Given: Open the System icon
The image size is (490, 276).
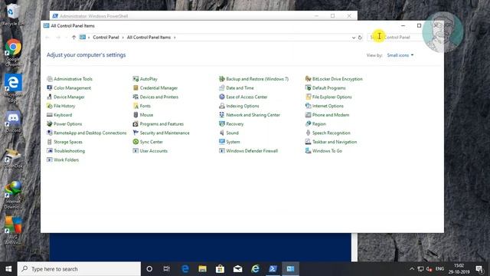Looking at the screenshot, I should 222,142.
